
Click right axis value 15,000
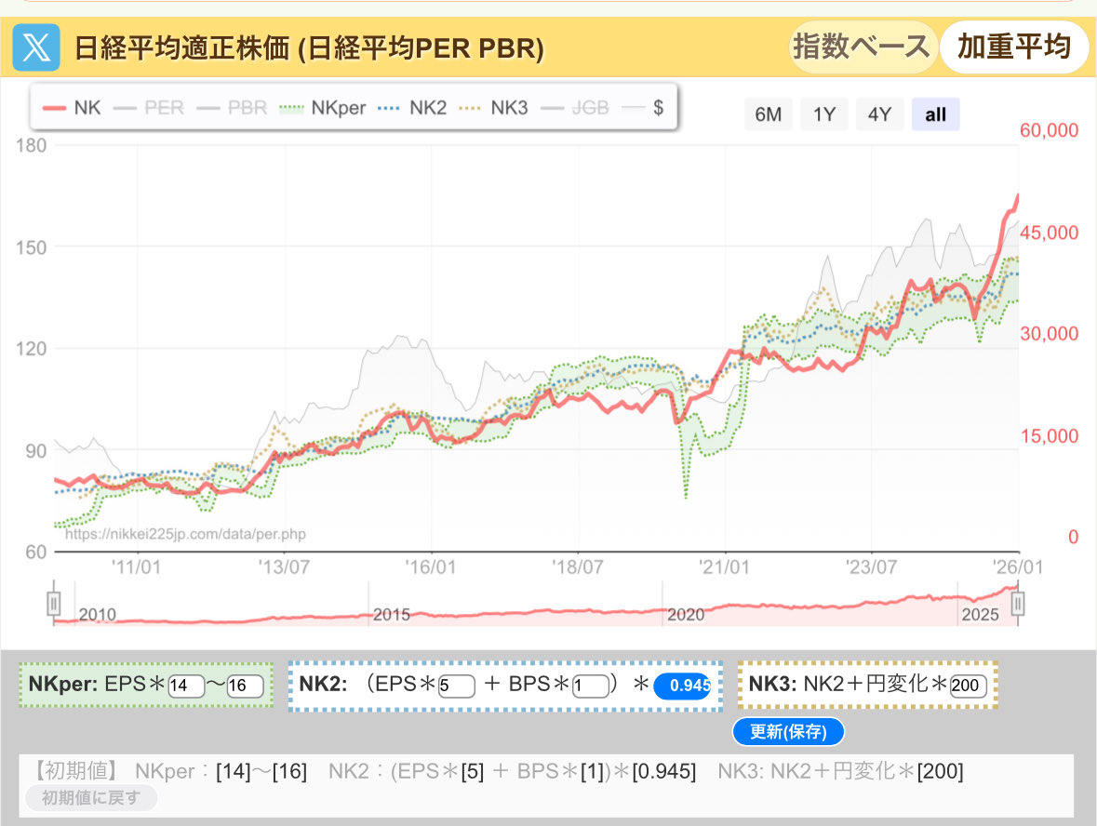(x=1049, y=436)
